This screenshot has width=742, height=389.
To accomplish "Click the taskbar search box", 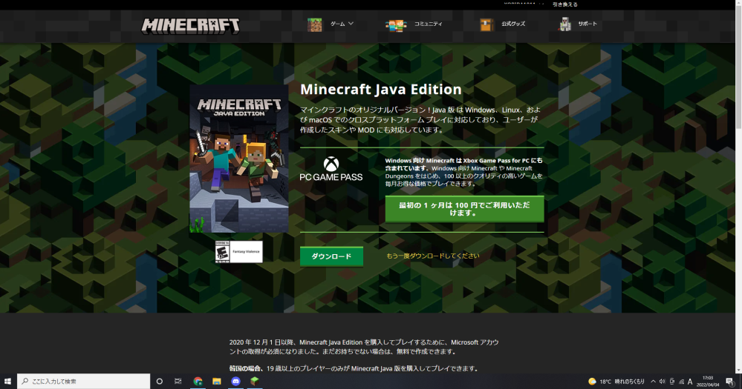I will click(x=84, y=381).
